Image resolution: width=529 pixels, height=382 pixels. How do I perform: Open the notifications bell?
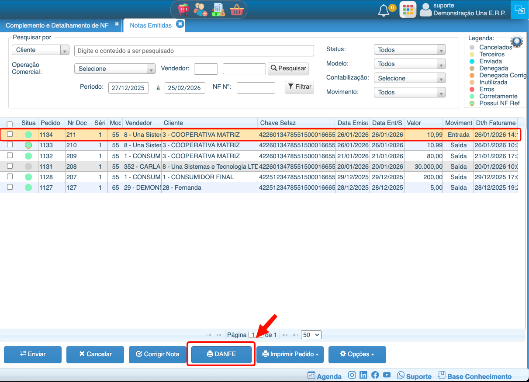tap(384, 10)
